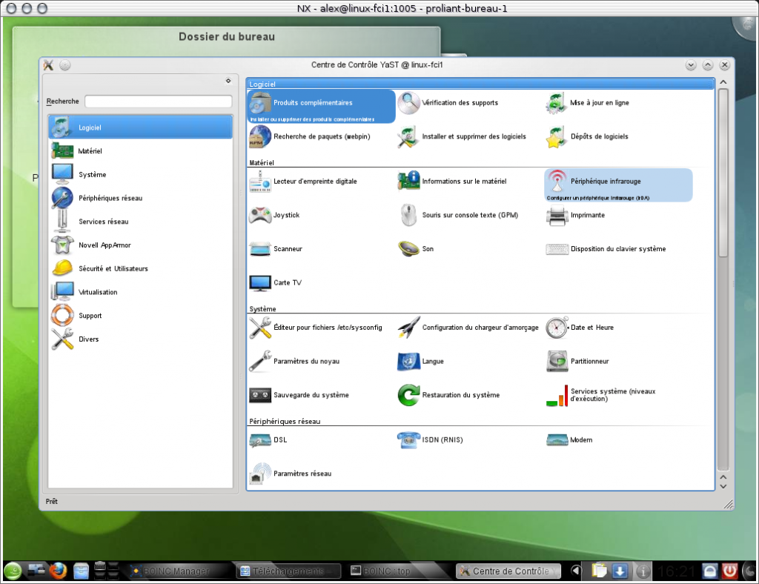Click the Son sound configuration icon

coord(408,249)
